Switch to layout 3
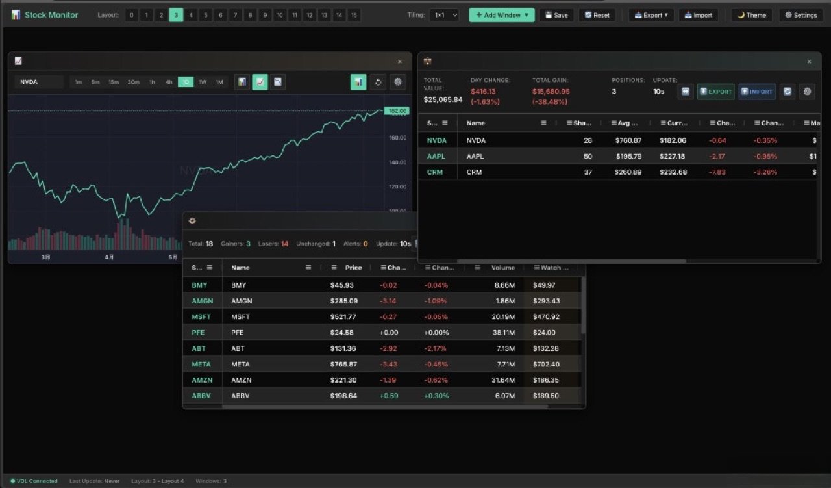The width and height of the screenshot is (831, 488). tap(176, 15)
